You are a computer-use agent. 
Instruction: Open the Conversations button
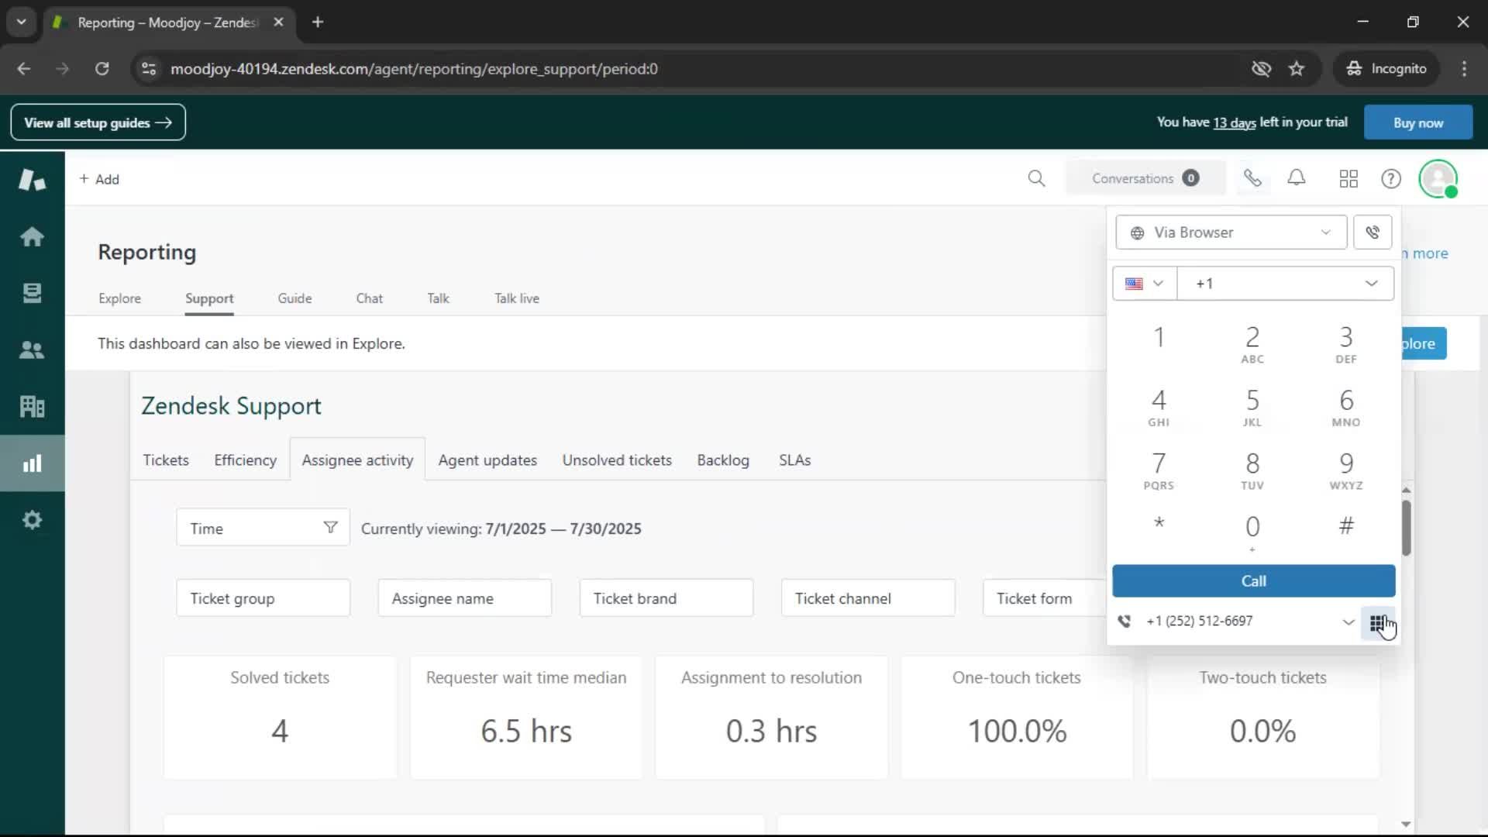coord(1145,179)
